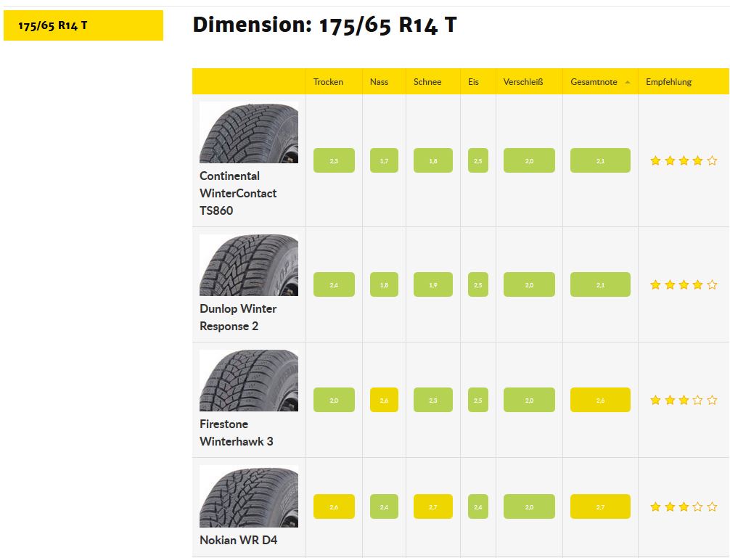Click Nokian Verschleiß score 2,0
The image size is (730, 558).
tap(529, 506)
